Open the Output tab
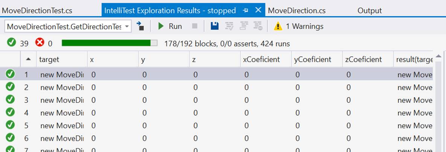446x152 pixels. 369,11
